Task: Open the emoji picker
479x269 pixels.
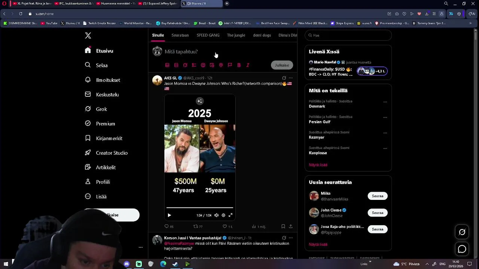Action: click(x=203, y=65)
